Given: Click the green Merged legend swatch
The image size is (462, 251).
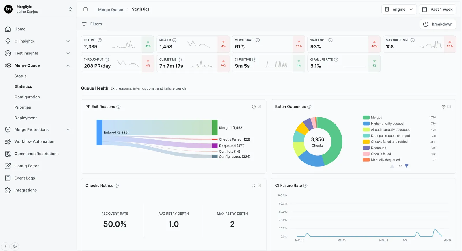Looking at the screenshot, I should click(366, 118).
